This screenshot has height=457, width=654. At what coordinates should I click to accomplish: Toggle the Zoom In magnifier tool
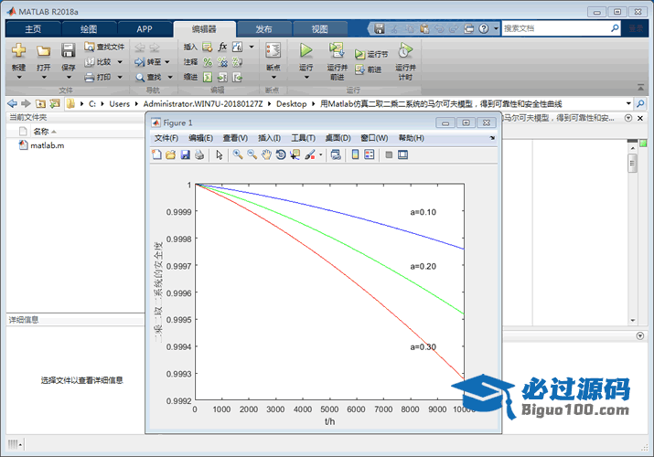click(x=237, y=155)
